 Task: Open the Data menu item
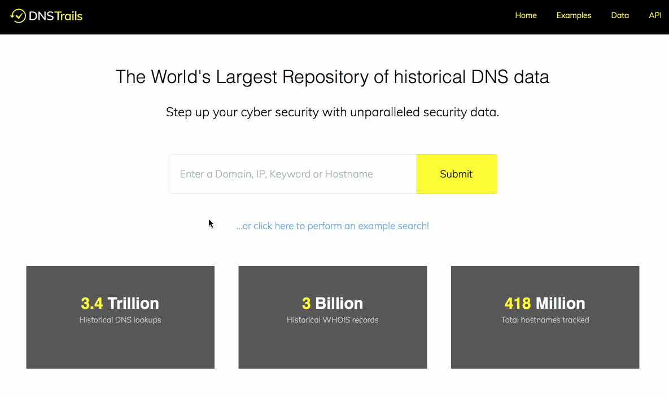tap(619, 15)
